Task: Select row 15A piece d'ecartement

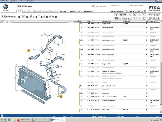Action: (x=119, y=86)
